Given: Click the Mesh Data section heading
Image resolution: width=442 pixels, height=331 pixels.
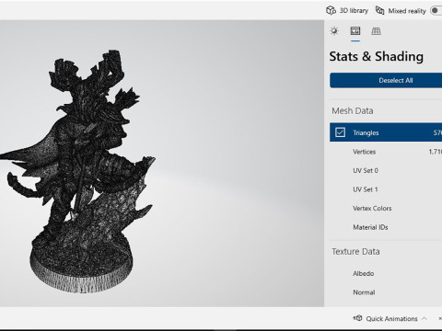Looking at the screenshot, I should coord(353,110).
